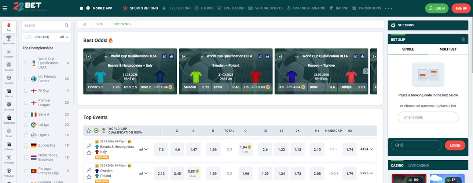Select AI Tennis in sports sidebar
The width and height of the screenshot is (473, 183).
(x=9, y=146)
